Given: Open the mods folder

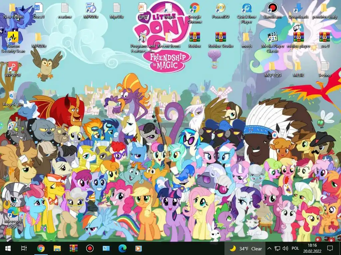Looking at the screenshot, I should pos(247,40).
